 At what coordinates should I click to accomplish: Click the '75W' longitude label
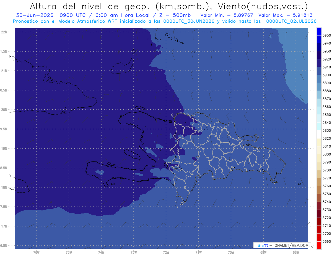tap(69, 252)
